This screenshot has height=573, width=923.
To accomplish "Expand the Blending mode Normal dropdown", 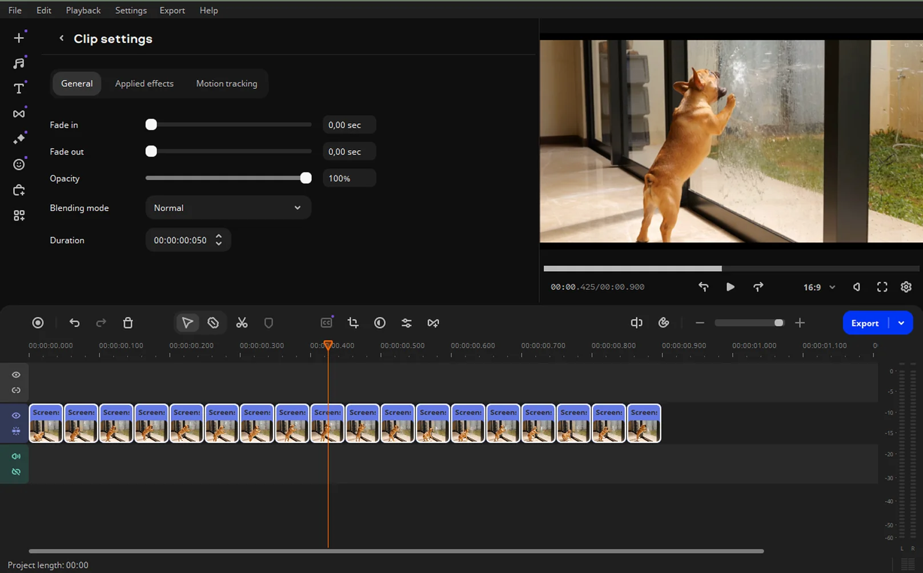I will (x=228, y=208).
